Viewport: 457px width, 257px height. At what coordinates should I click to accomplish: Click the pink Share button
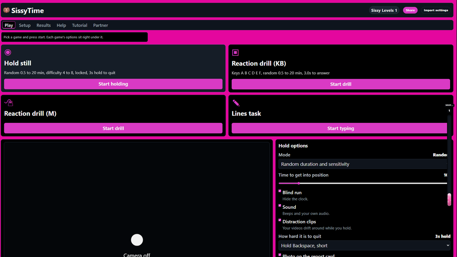[x=410, y=10]
